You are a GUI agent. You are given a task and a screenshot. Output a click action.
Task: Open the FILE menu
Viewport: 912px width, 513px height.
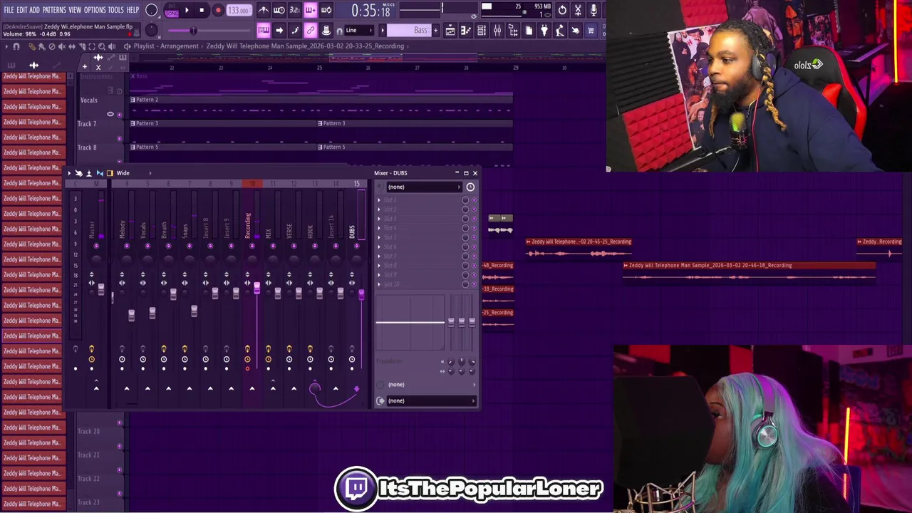point(9,10)
